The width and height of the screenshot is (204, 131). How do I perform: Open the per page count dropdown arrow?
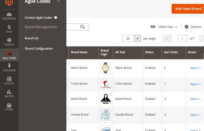(137, 38)
